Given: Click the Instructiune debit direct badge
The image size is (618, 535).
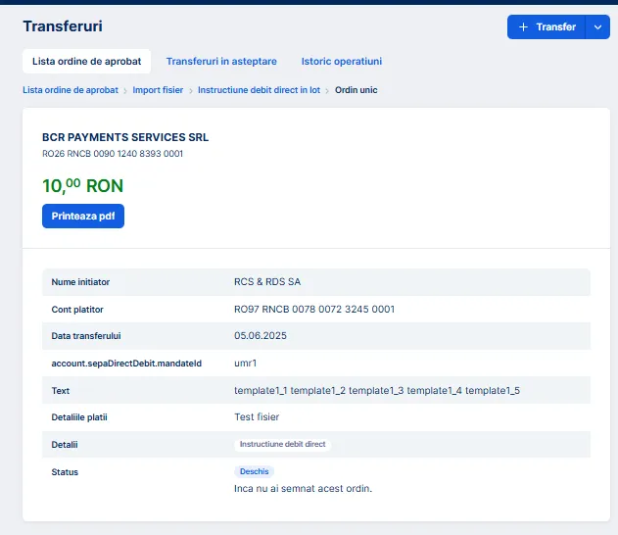Looking at the screenshot, I should pyautogui.click(x=283, y=445).
